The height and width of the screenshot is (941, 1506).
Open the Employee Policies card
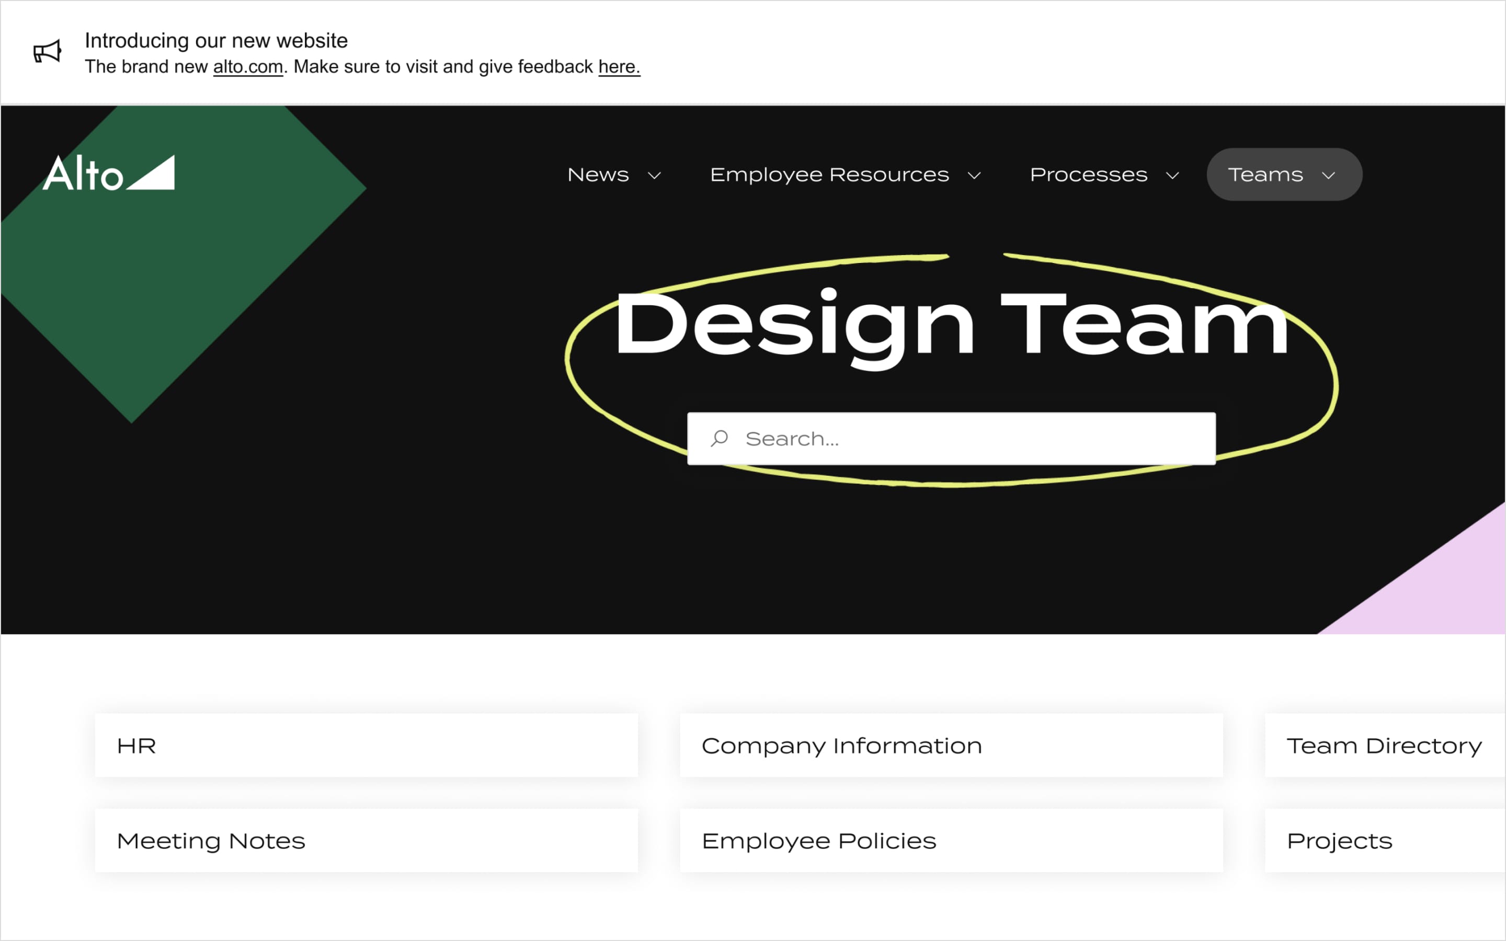click(x=951, y=841)
